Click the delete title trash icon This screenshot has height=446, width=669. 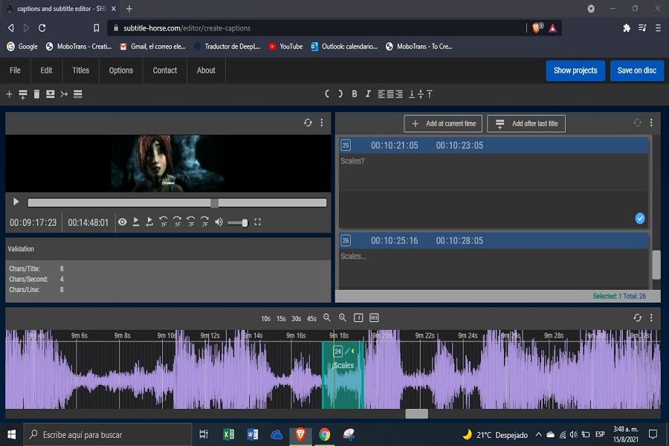36,94
